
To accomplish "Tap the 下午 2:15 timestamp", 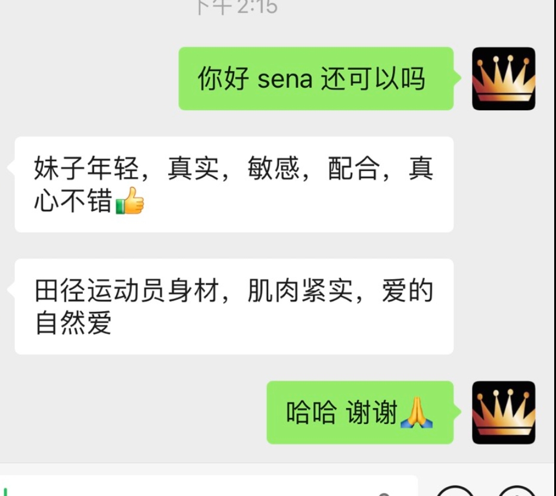I will (237, 7).
